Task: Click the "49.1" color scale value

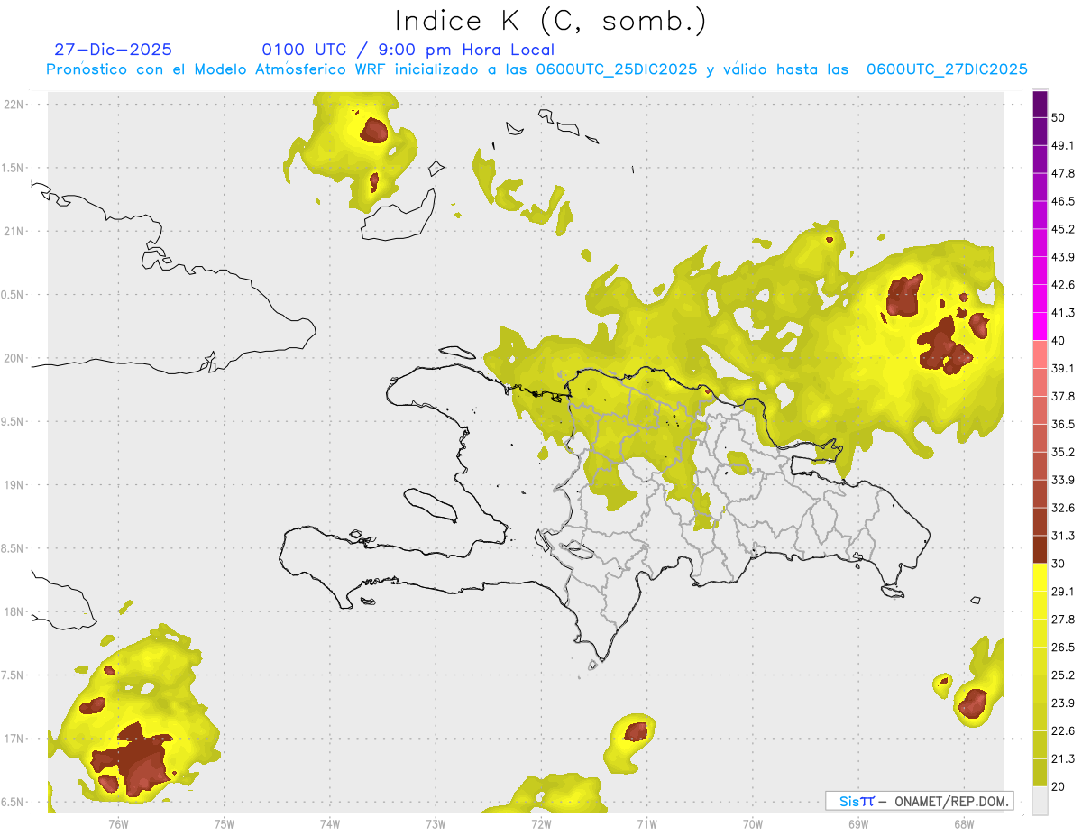Action: pos(1063,145)
